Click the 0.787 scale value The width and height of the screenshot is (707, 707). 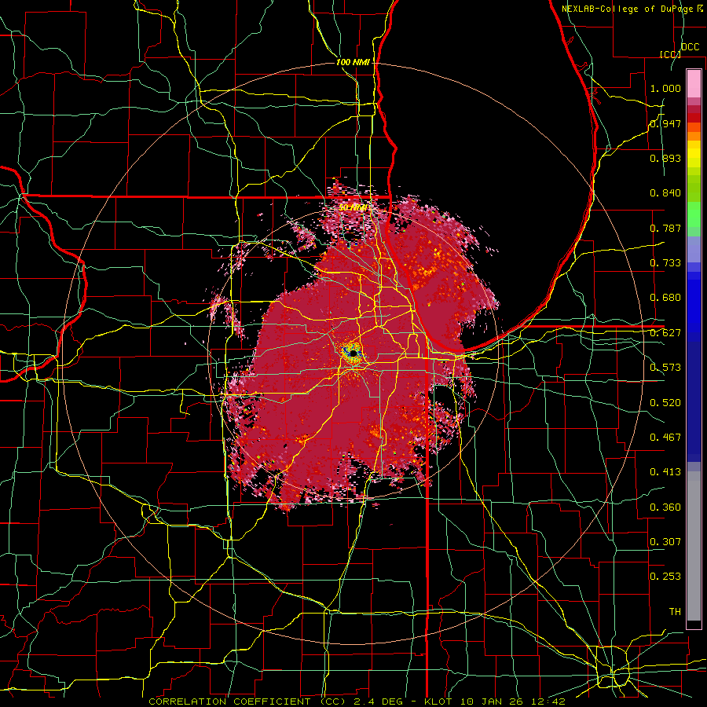pyautogui.click(x=665, y=228)
